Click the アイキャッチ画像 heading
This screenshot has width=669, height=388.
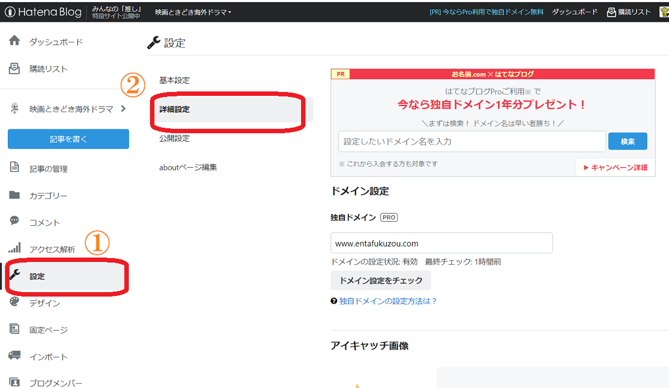click(370, 346)
